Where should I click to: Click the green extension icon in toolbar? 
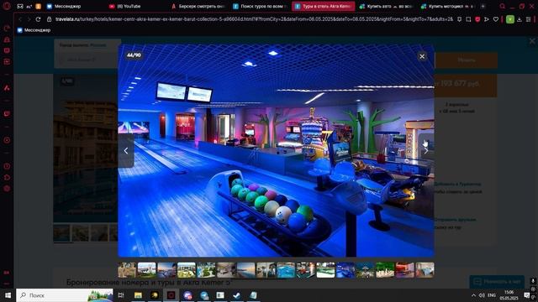click(x=510, y=19)
